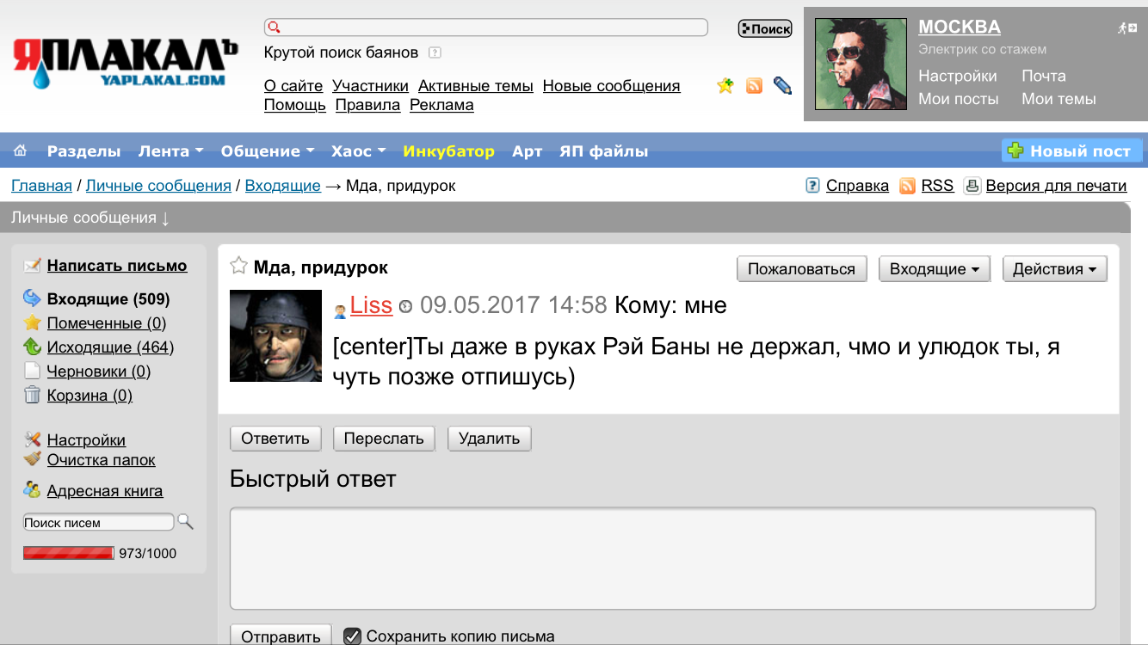
Task: Toggle Сохранить копию письма checkbox
Action: (x=352, y=636)
